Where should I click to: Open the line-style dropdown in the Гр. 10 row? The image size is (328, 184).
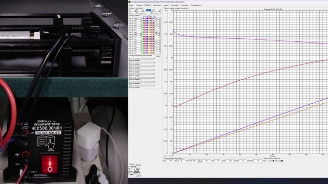tap(157, 39)
